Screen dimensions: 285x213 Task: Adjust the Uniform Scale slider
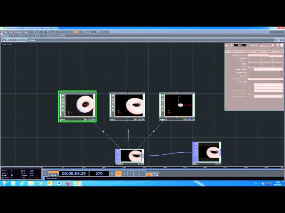pos(269,69)
